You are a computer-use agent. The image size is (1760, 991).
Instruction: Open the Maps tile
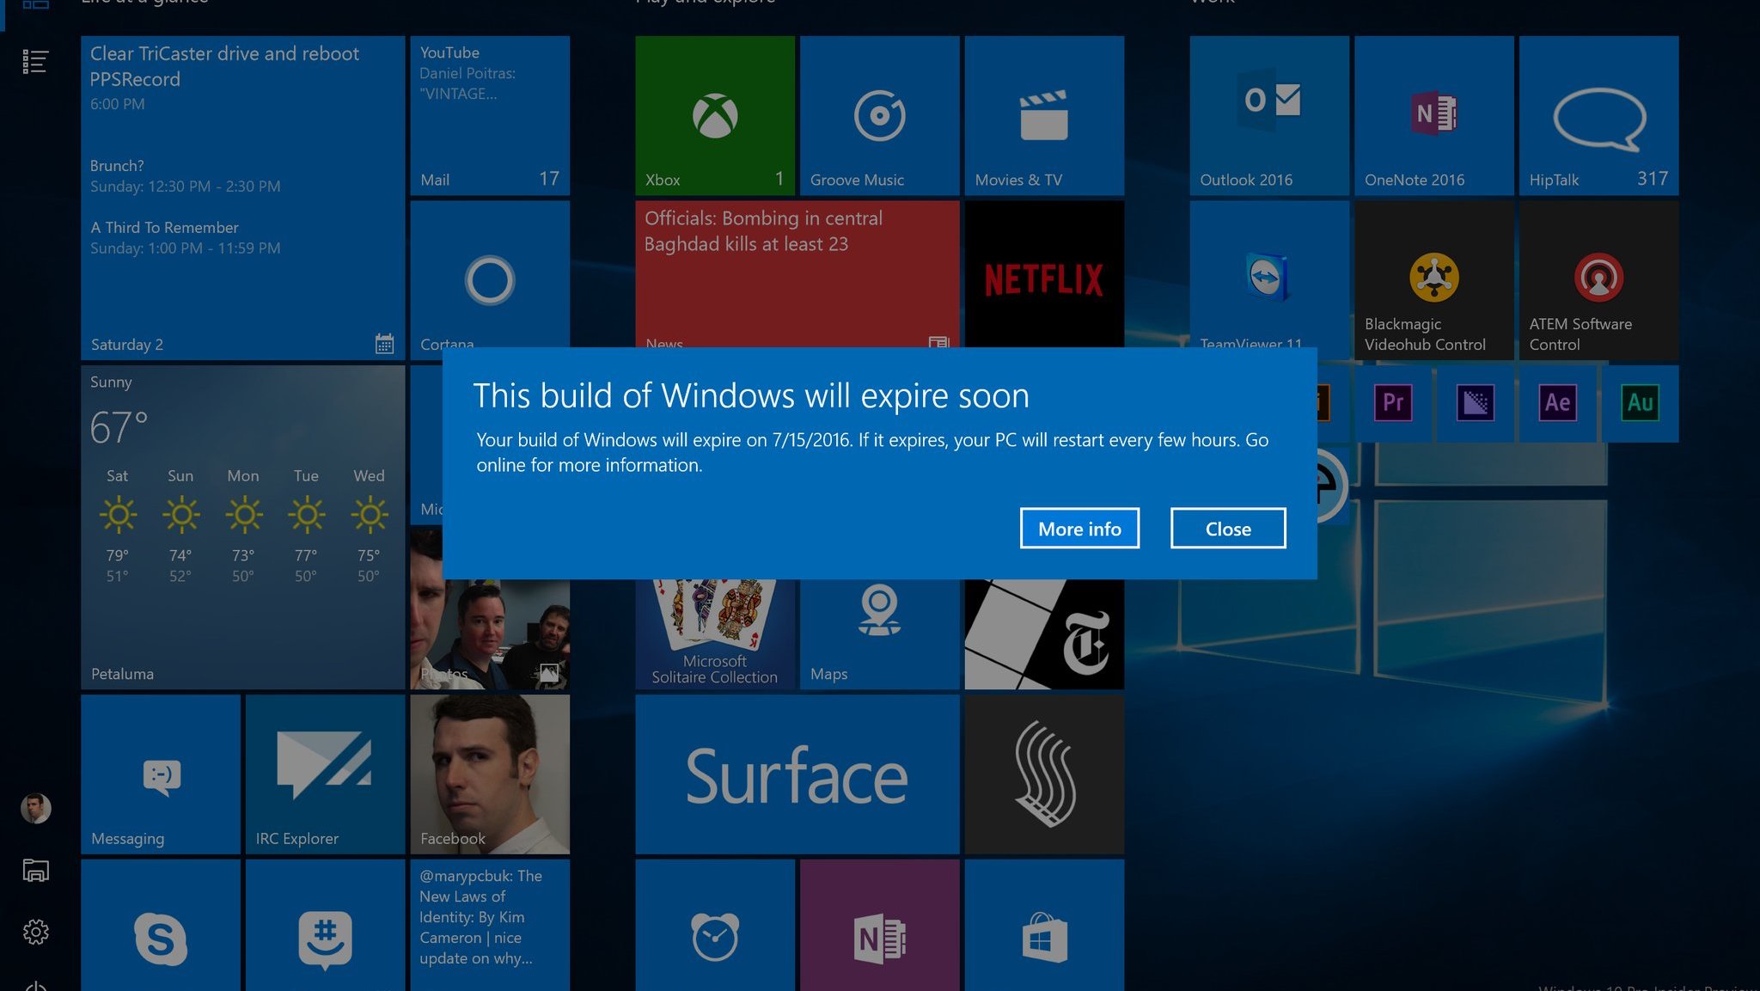[878, 634]
